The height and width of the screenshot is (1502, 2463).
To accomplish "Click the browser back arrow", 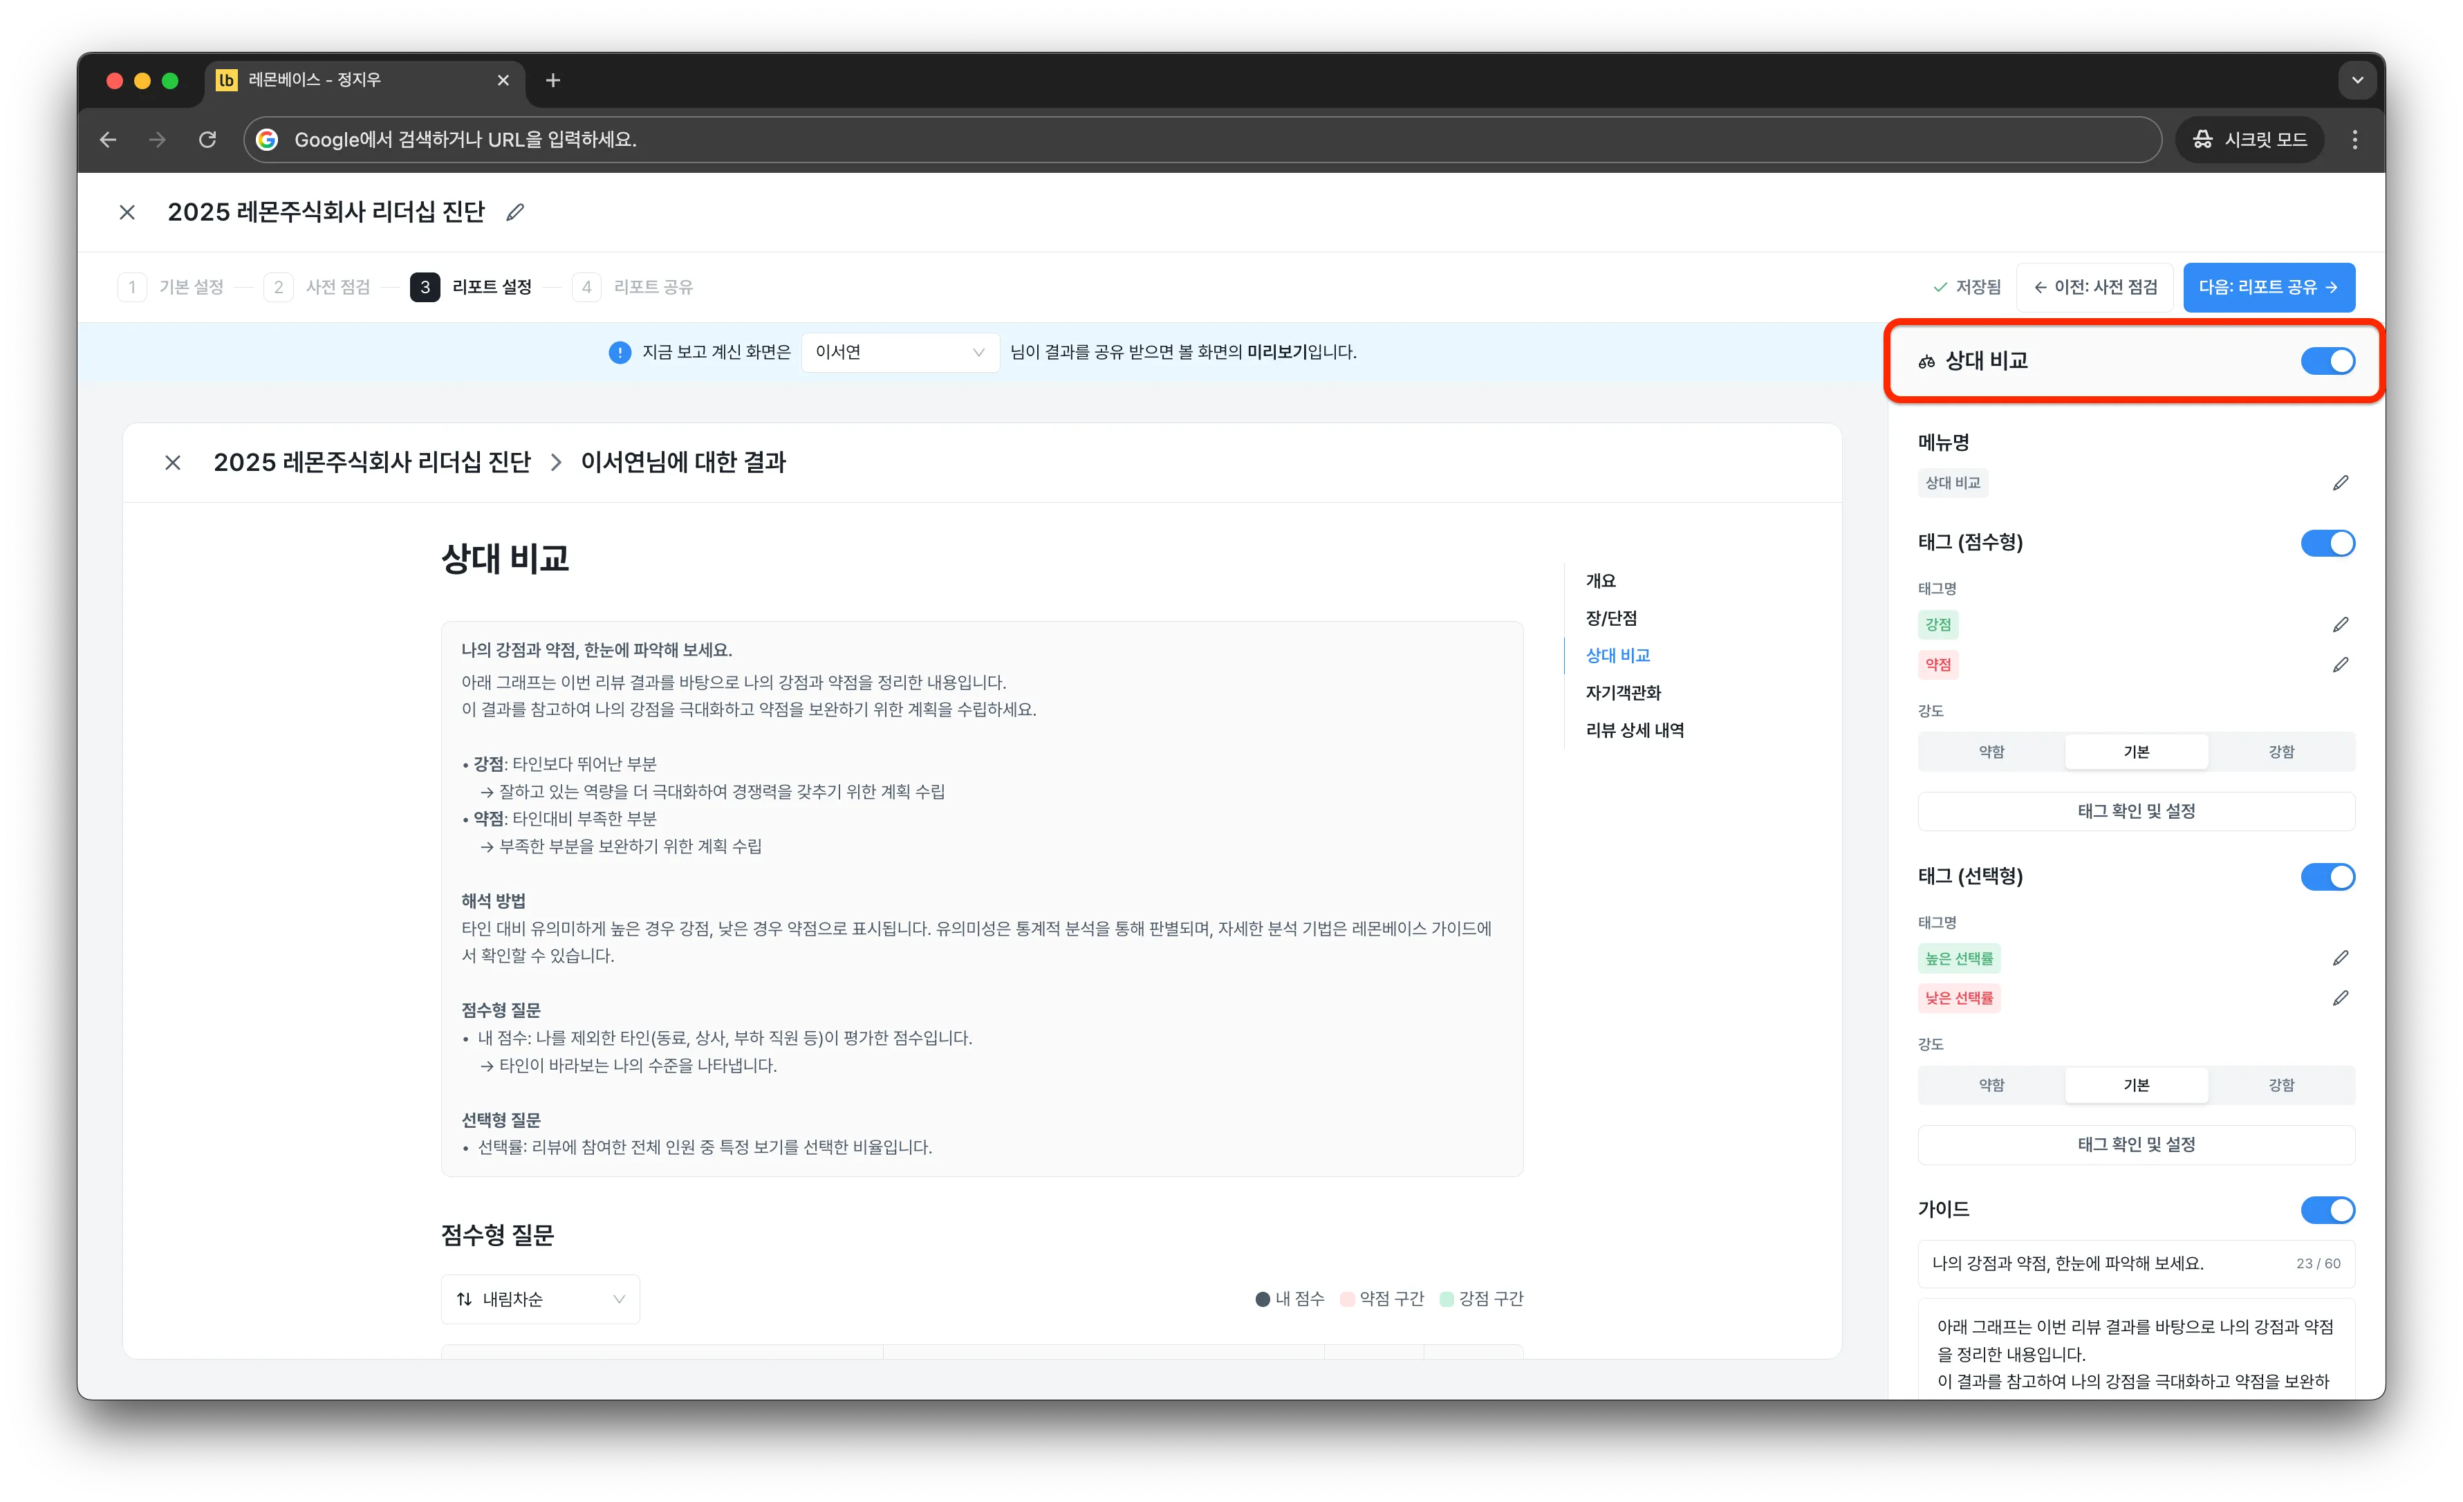I will click(x=108, y=140).
